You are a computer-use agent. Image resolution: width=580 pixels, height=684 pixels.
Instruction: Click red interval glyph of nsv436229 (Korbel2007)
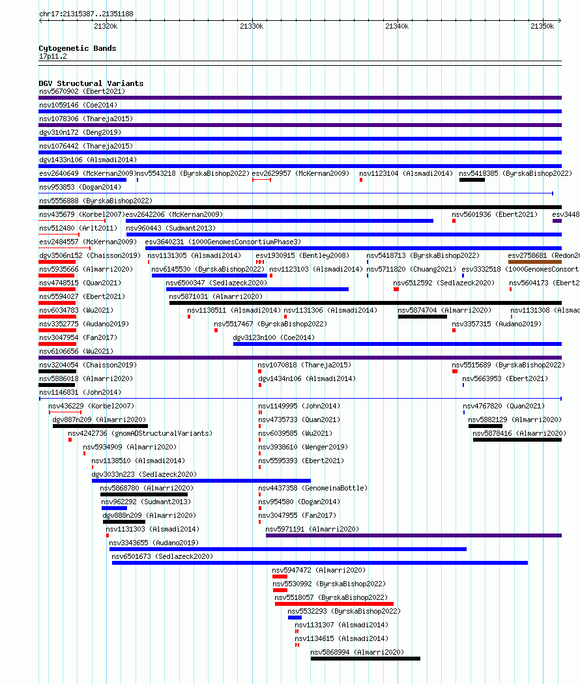tap(65, 412)
